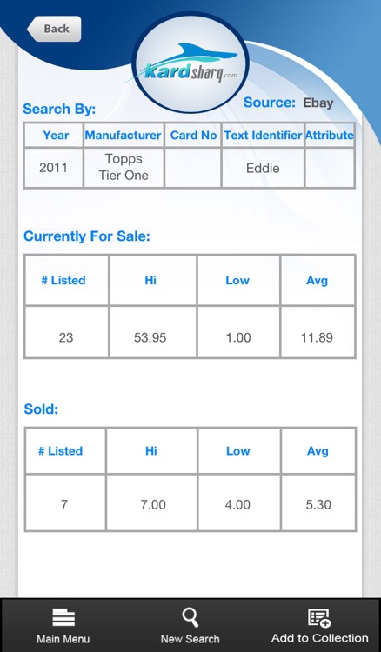Tap the Manufacturer column header
Image resolution: width=381 pixels, height=652 pixels.
click(124, 135)
